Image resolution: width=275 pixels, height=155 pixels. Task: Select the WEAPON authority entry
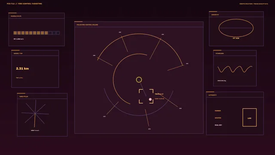click(218, 118)
